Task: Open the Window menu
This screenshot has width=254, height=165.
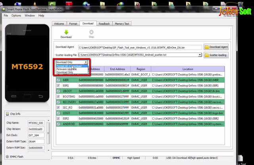Action: coord(30,15)
